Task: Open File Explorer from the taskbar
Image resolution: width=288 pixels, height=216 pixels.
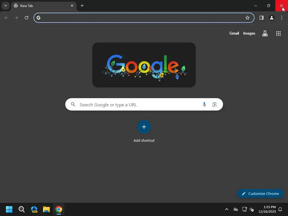Action: [46, 209]
